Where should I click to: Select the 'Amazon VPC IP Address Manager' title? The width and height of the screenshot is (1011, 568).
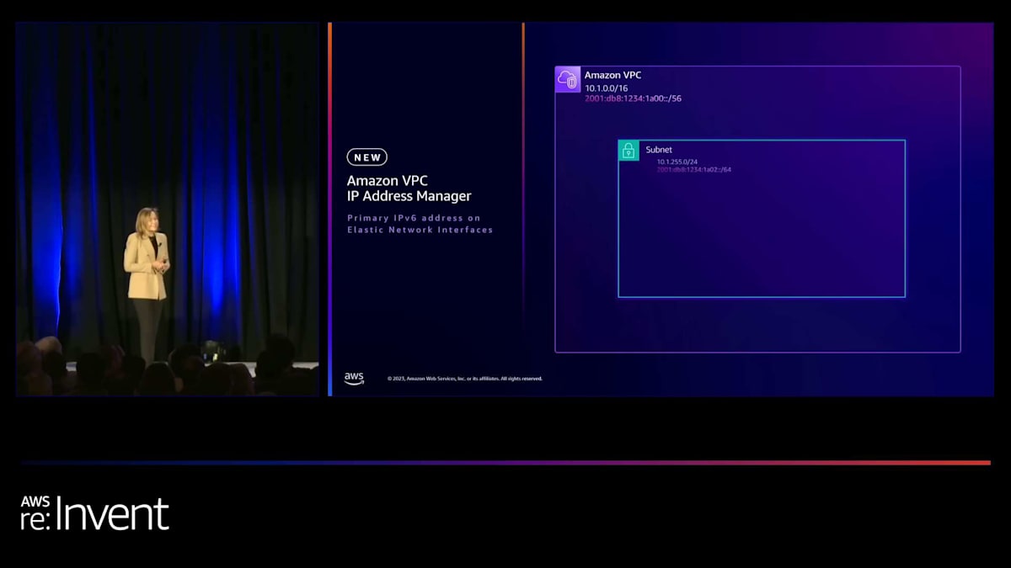pyautogui.click(x=409, y=188)
